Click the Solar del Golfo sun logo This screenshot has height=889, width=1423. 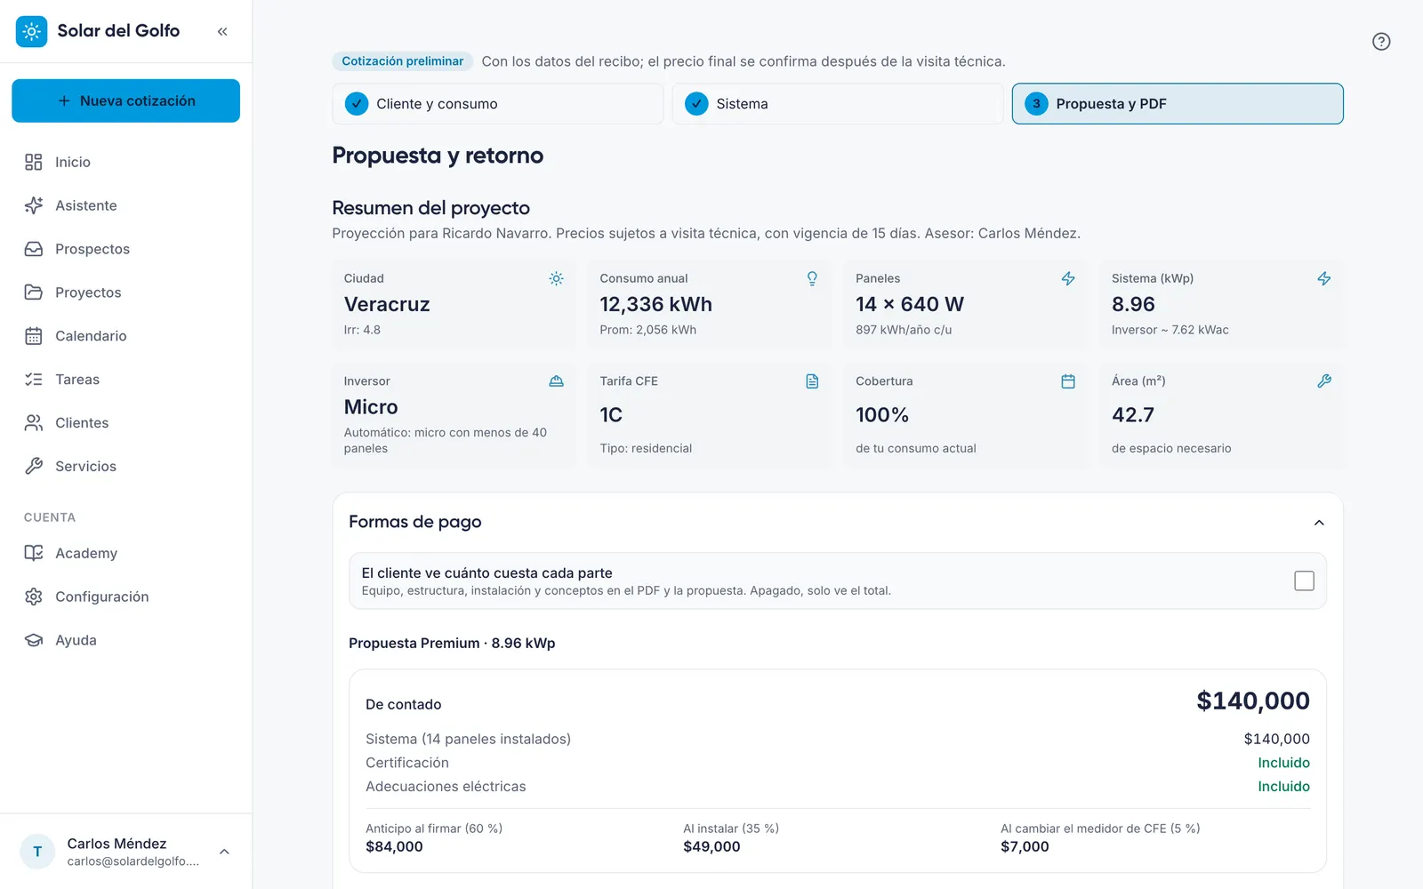point(31,31)
